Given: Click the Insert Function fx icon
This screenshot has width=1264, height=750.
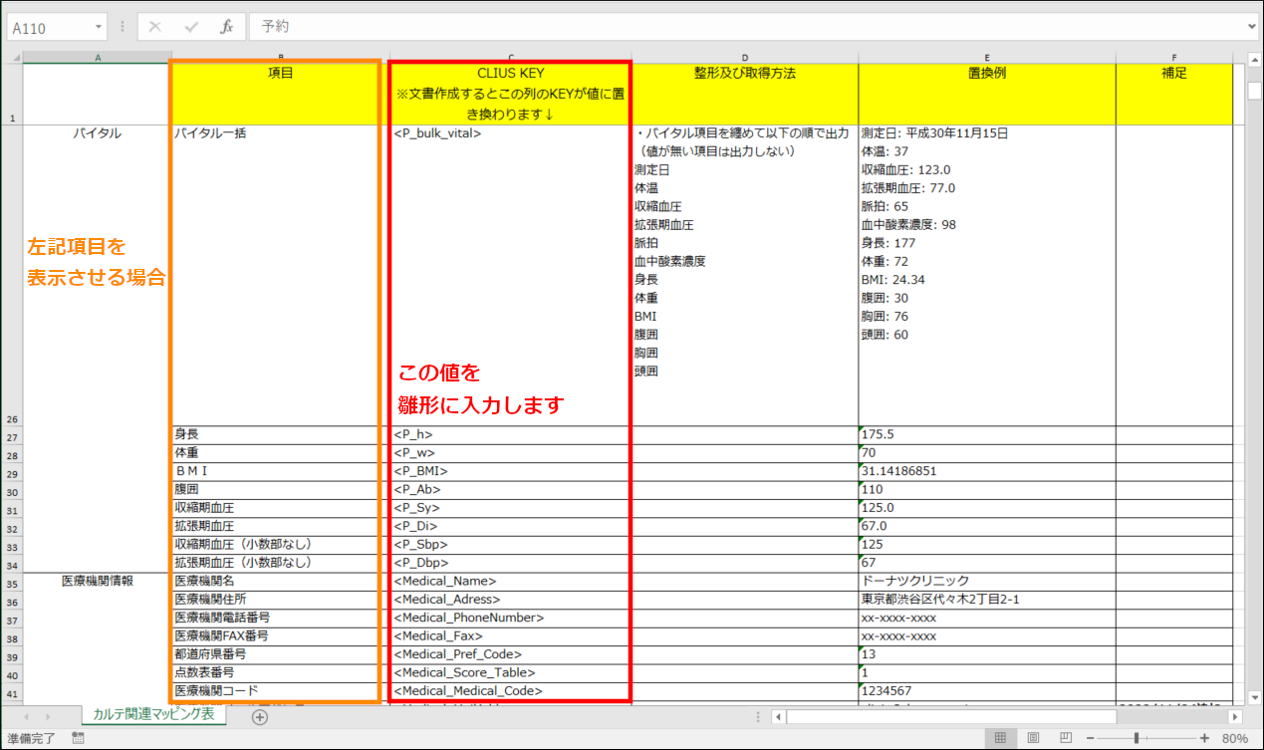Looking at the screenshot, I should click(227, 27).
